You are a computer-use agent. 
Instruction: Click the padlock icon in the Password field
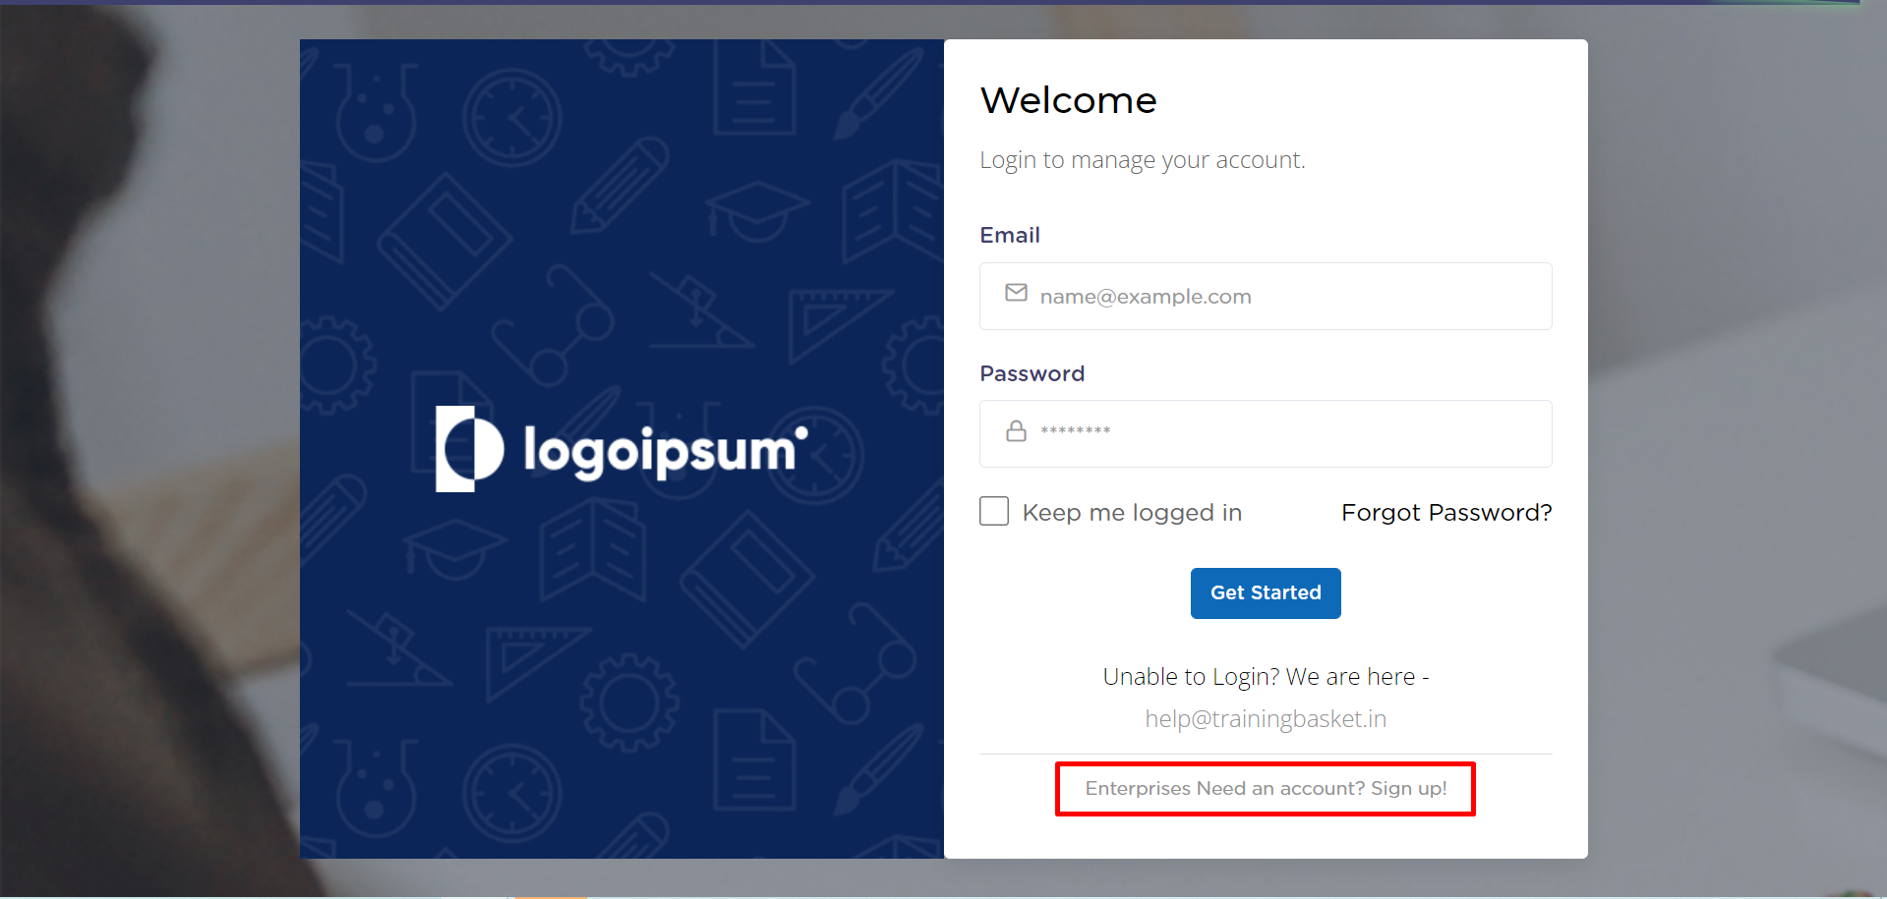coord(1016,431)
